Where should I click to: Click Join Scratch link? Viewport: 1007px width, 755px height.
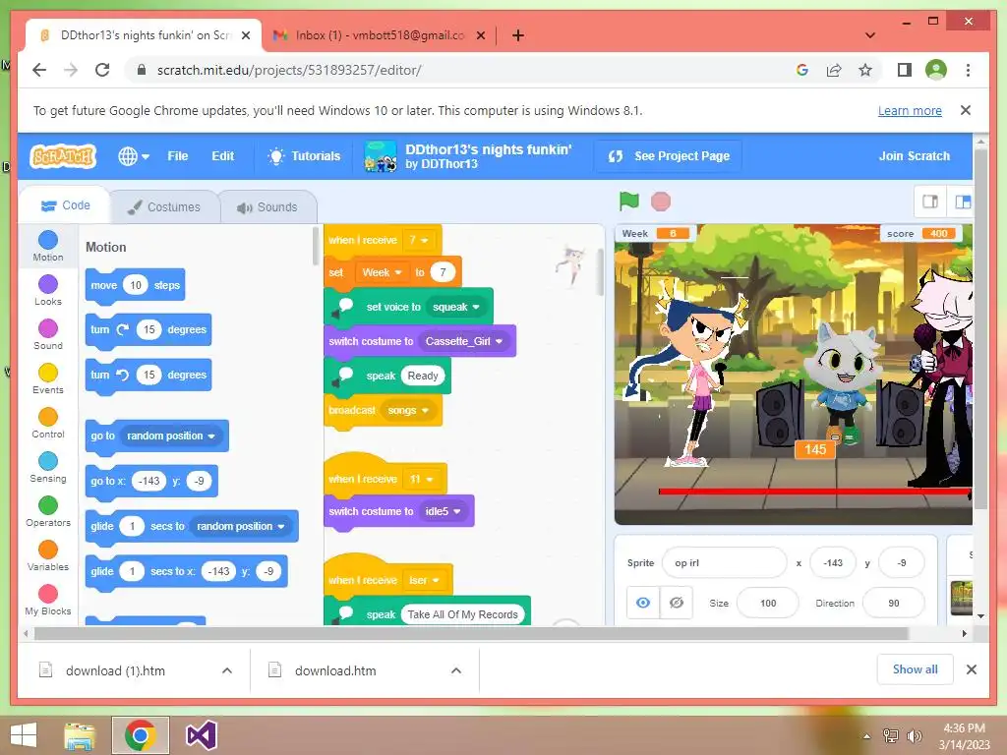[x=914, y=156]
